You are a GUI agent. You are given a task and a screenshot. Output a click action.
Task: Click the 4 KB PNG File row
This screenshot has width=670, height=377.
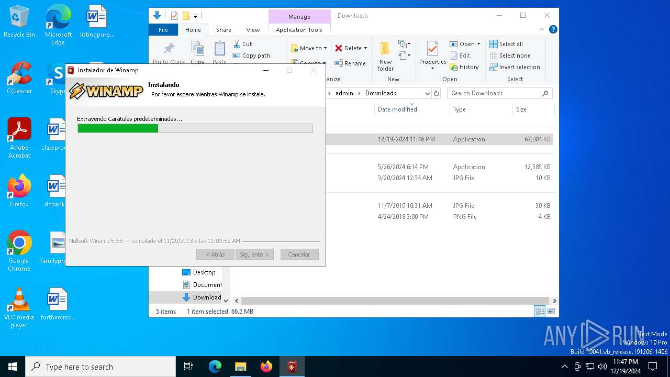[439, 217]
